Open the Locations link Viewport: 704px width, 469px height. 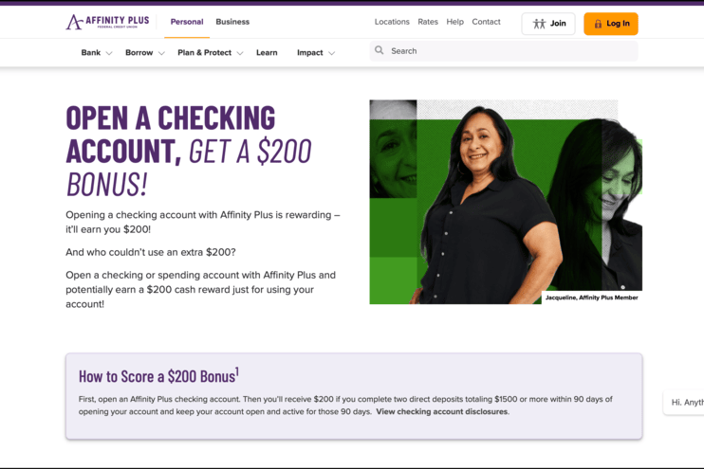click(392, 22)
